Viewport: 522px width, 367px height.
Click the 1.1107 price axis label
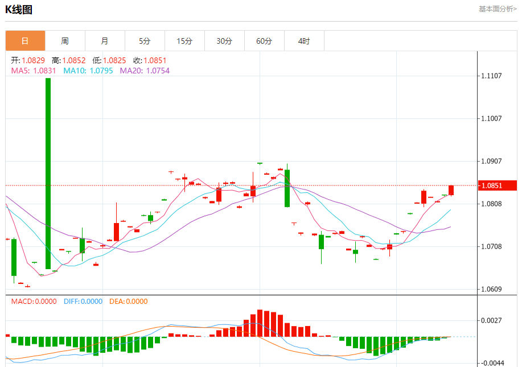click(491, 76)
